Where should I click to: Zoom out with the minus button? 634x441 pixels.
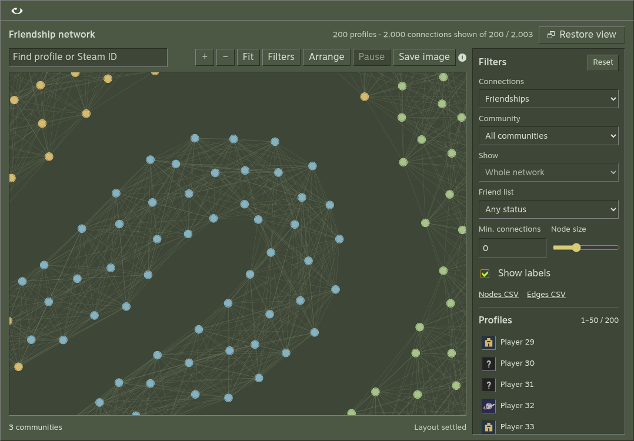(225, 57)
